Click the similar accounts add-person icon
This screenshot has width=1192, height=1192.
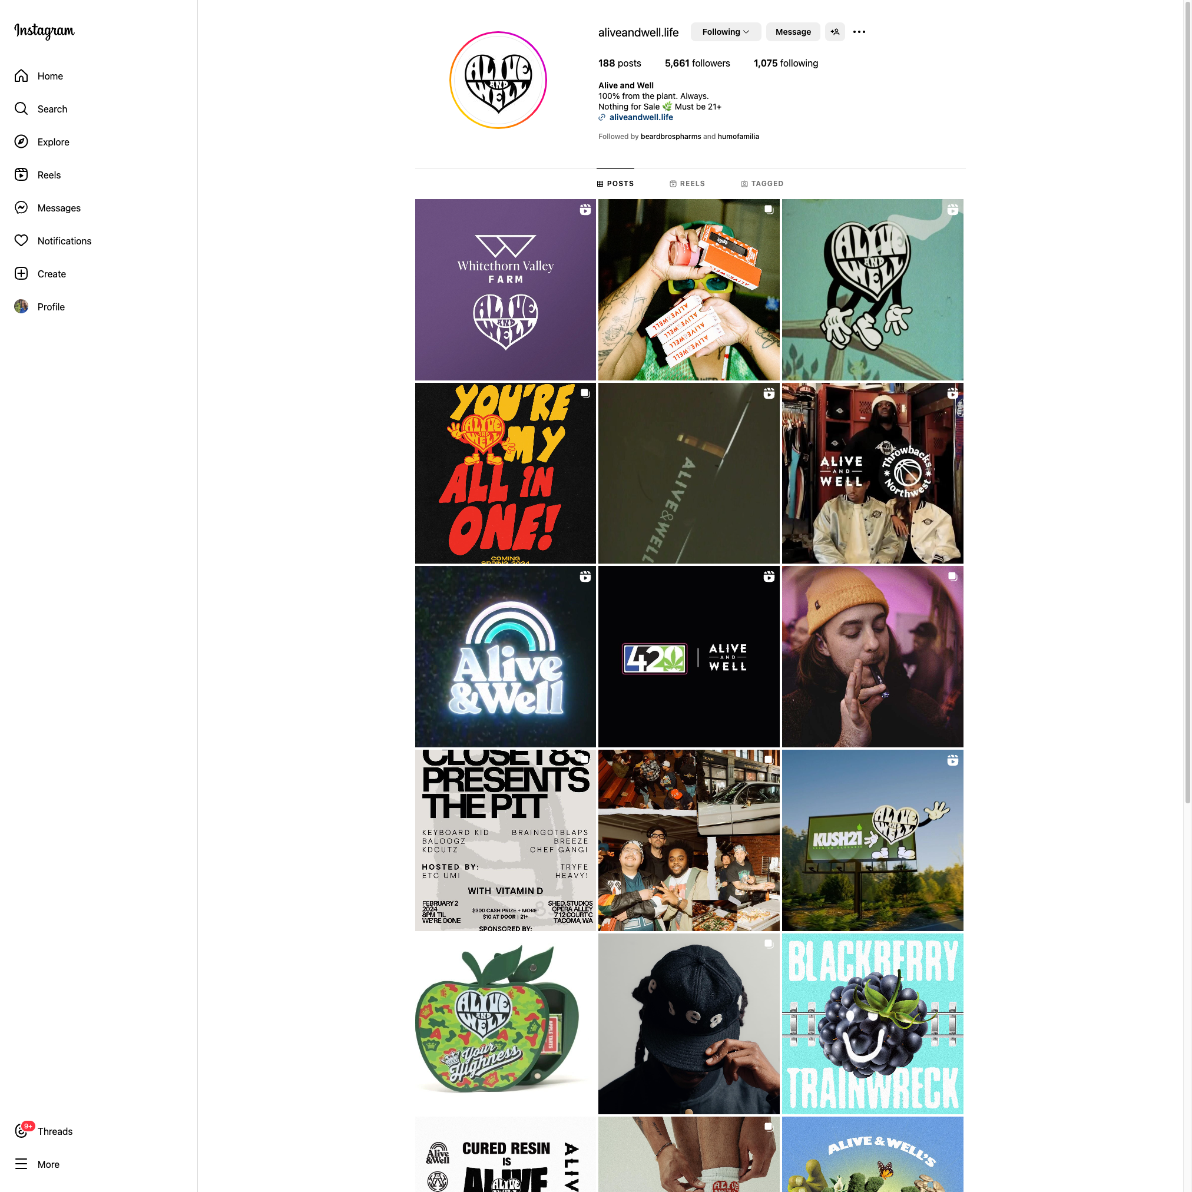pyautogui.click(x=835, y=32)
